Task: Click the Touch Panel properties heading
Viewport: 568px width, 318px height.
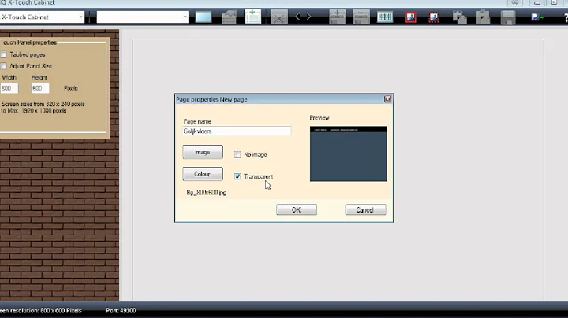Action: pos(28,43)
